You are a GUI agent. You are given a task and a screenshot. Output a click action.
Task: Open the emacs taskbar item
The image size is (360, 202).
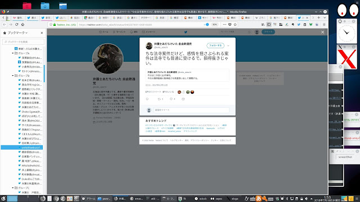pos(137,199)
